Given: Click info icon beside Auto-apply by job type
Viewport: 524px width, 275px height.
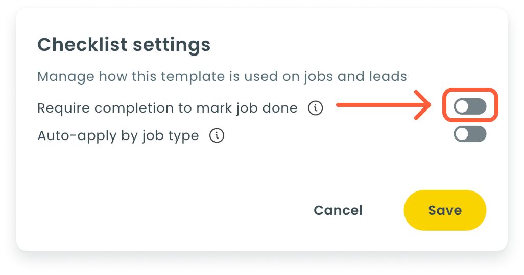Looking at the screenshot, I should [217, 136].
